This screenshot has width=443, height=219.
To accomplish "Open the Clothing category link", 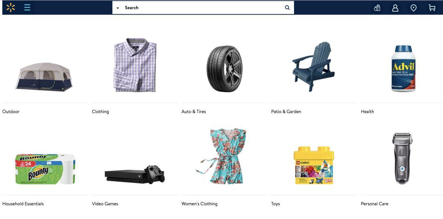I will pyautogui.click(x=100, y=112).
